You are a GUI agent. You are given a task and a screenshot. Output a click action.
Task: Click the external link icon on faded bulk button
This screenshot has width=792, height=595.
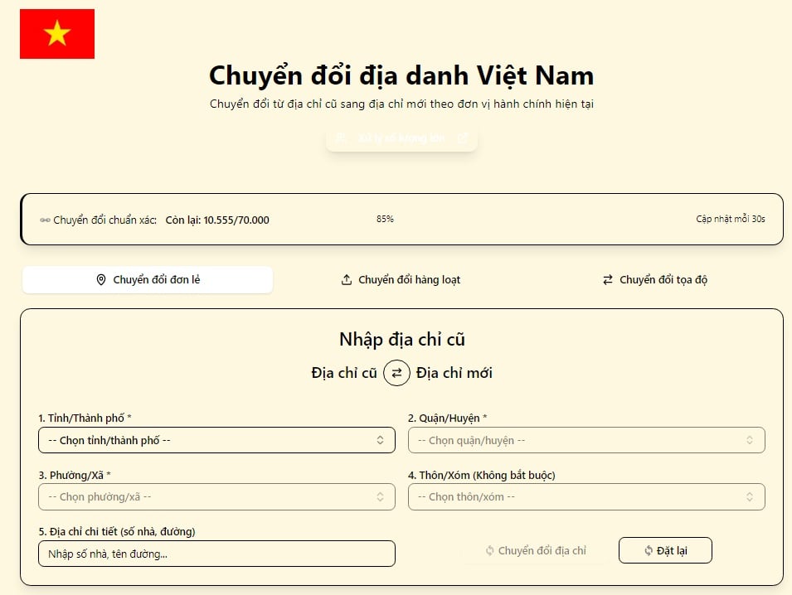462,138
